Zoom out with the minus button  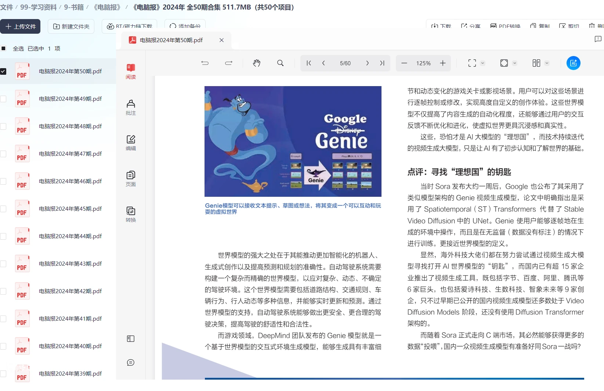pyautogui.click(x=404, y=63)
